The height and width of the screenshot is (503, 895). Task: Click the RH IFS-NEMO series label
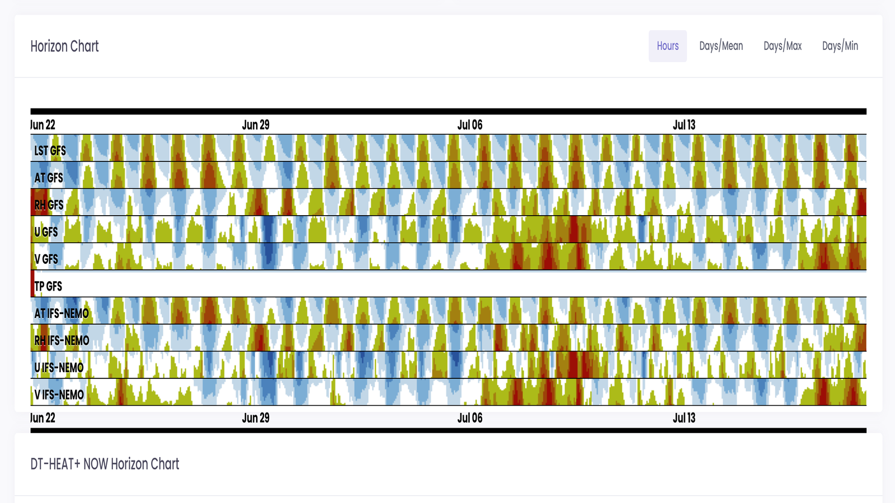[62, 341]
